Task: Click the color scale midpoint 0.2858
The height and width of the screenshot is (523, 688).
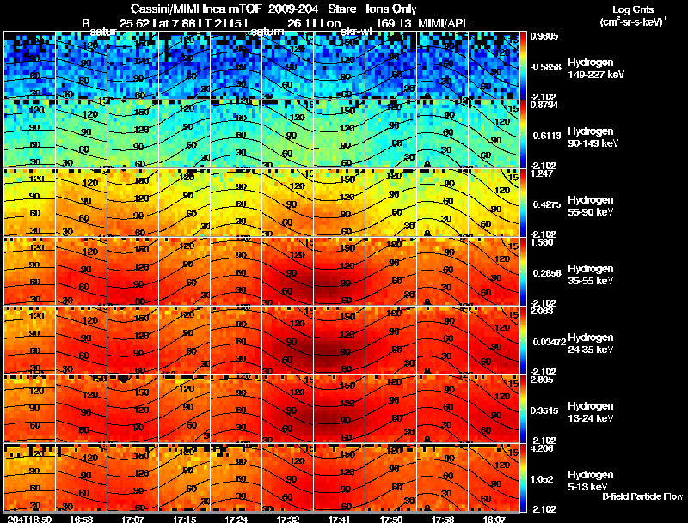Action: (x=547, y=273)
